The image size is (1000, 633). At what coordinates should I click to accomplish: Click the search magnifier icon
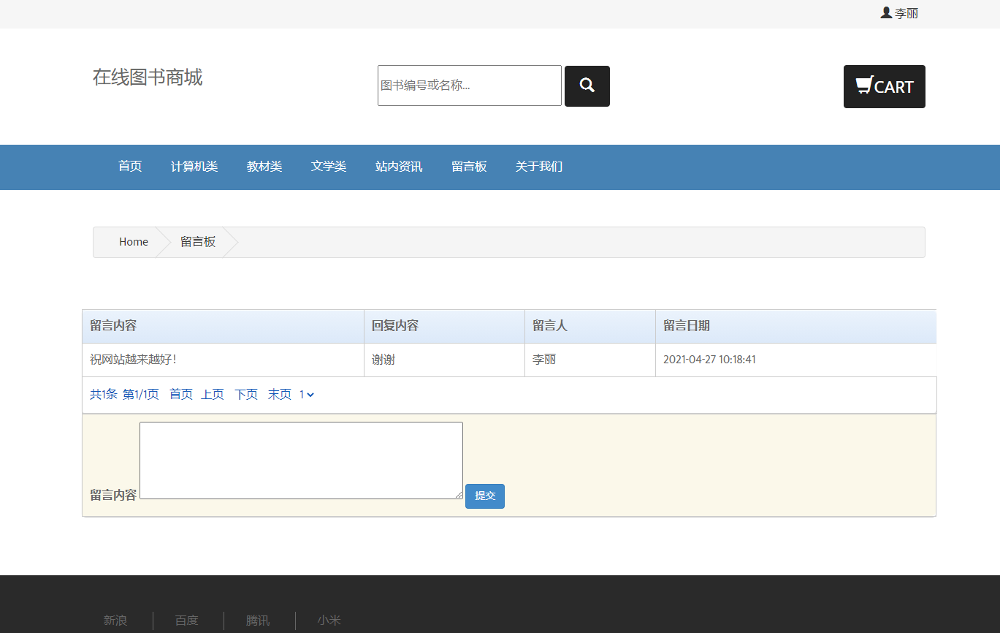587,86
